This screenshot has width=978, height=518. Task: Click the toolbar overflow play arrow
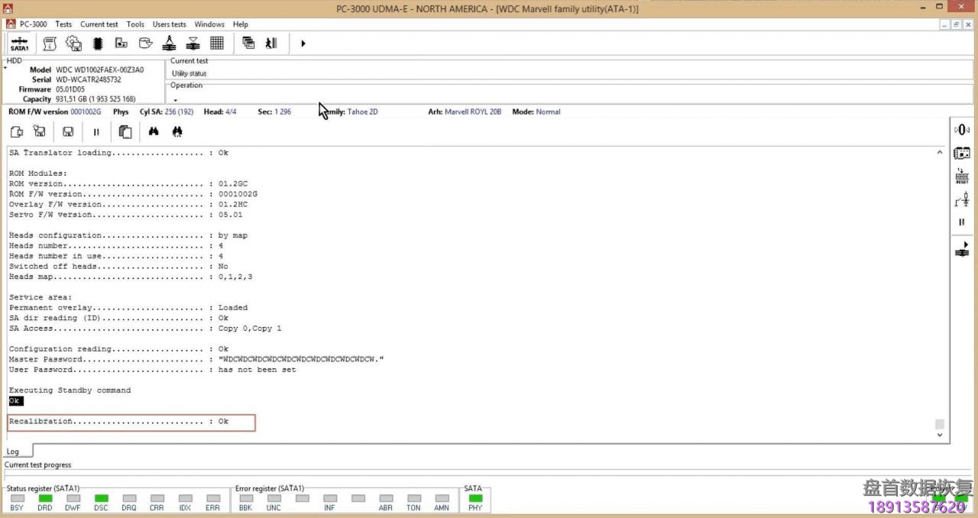tap(303, 44)
